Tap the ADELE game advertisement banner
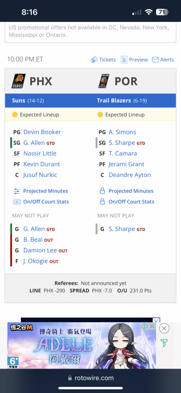Viewport: 181px width, 393px height. click(82, 345)
